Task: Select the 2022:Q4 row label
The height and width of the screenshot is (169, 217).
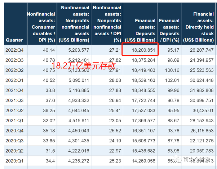Action: point(14,50)
